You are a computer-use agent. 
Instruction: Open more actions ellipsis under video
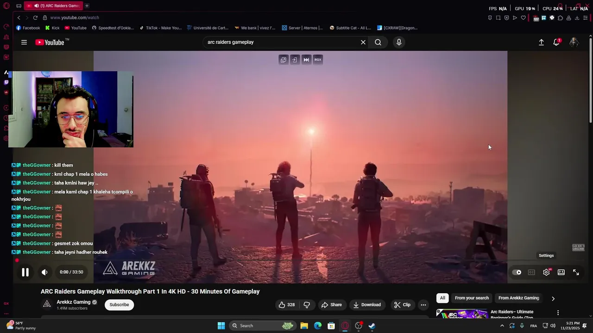pyautogui.click(x=423, y=305)
